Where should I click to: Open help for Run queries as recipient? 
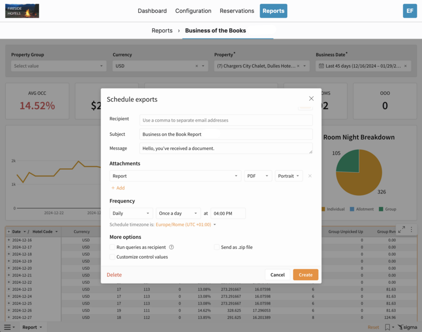point(172,247)
